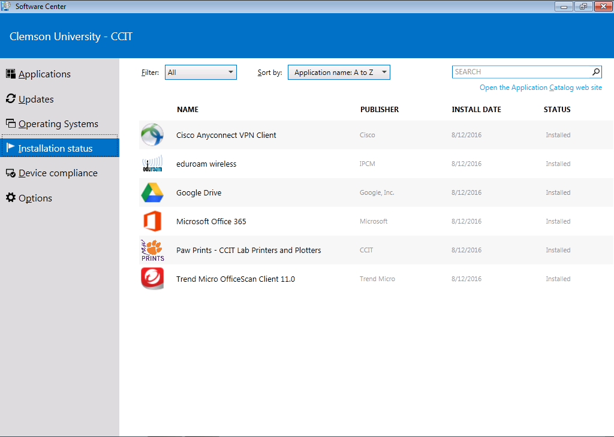This screenshot has width=614, height=437.
Task: Click Installed status of Trend Micro row
Action: tap(558, 279)
